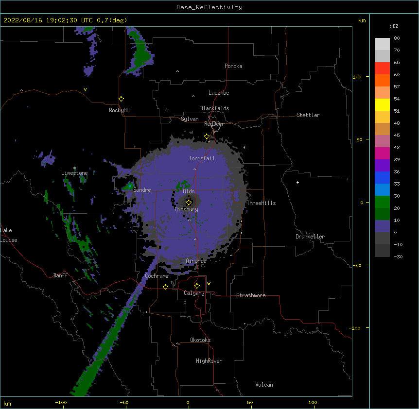
Task: Pick the orange 57-60 dBZ legend swatch
Action: pos(382,80)
